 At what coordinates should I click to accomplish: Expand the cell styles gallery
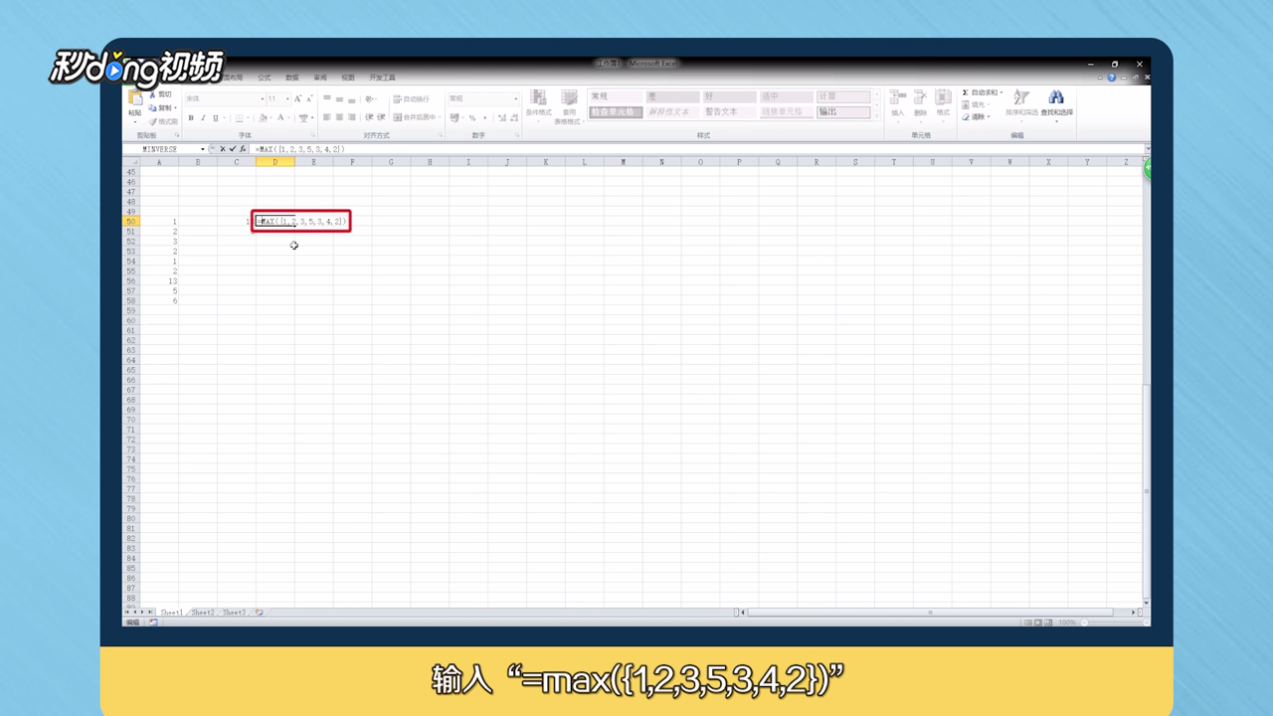click(x=876, y=116)
